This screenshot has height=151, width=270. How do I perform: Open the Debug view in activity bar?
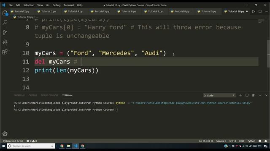5,42
